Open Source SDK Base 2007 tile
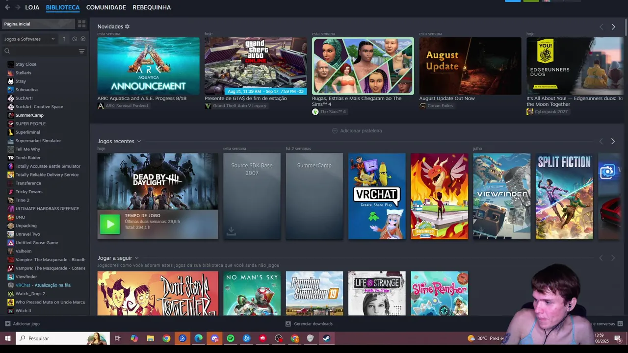The height and width of the screenshot is (353, 628). [252, 196]
